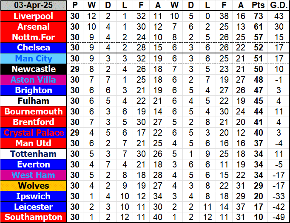This screenshot has height=223, width=290.
Task: Select the Crystal Palace team cell
Action: pyautogui.click(x=34, y=133)
